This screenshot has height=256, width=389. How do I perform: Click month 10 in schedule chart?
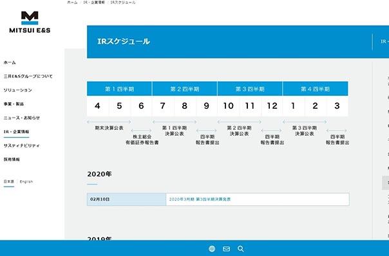coord(228,106)
